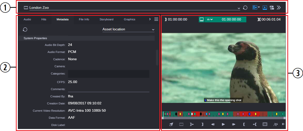Step back one frame
Screen dimensions: 303x131
pyautogui.click(x=213, y=124)
